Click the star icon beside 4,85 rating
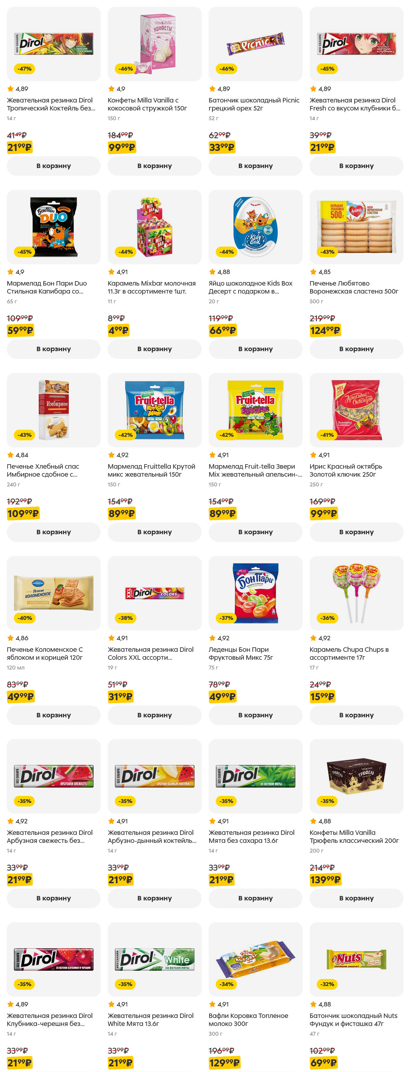Viewport: 410px width, 1072px height. pos(313,272)
